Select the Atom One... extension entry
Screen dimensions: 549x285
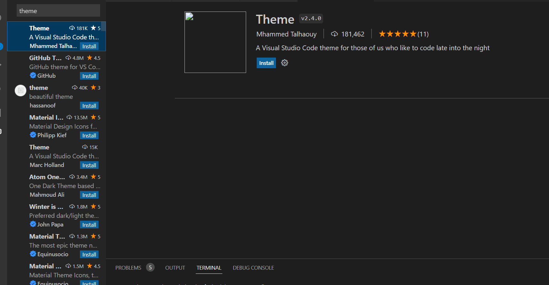click(x=56, y=186)
